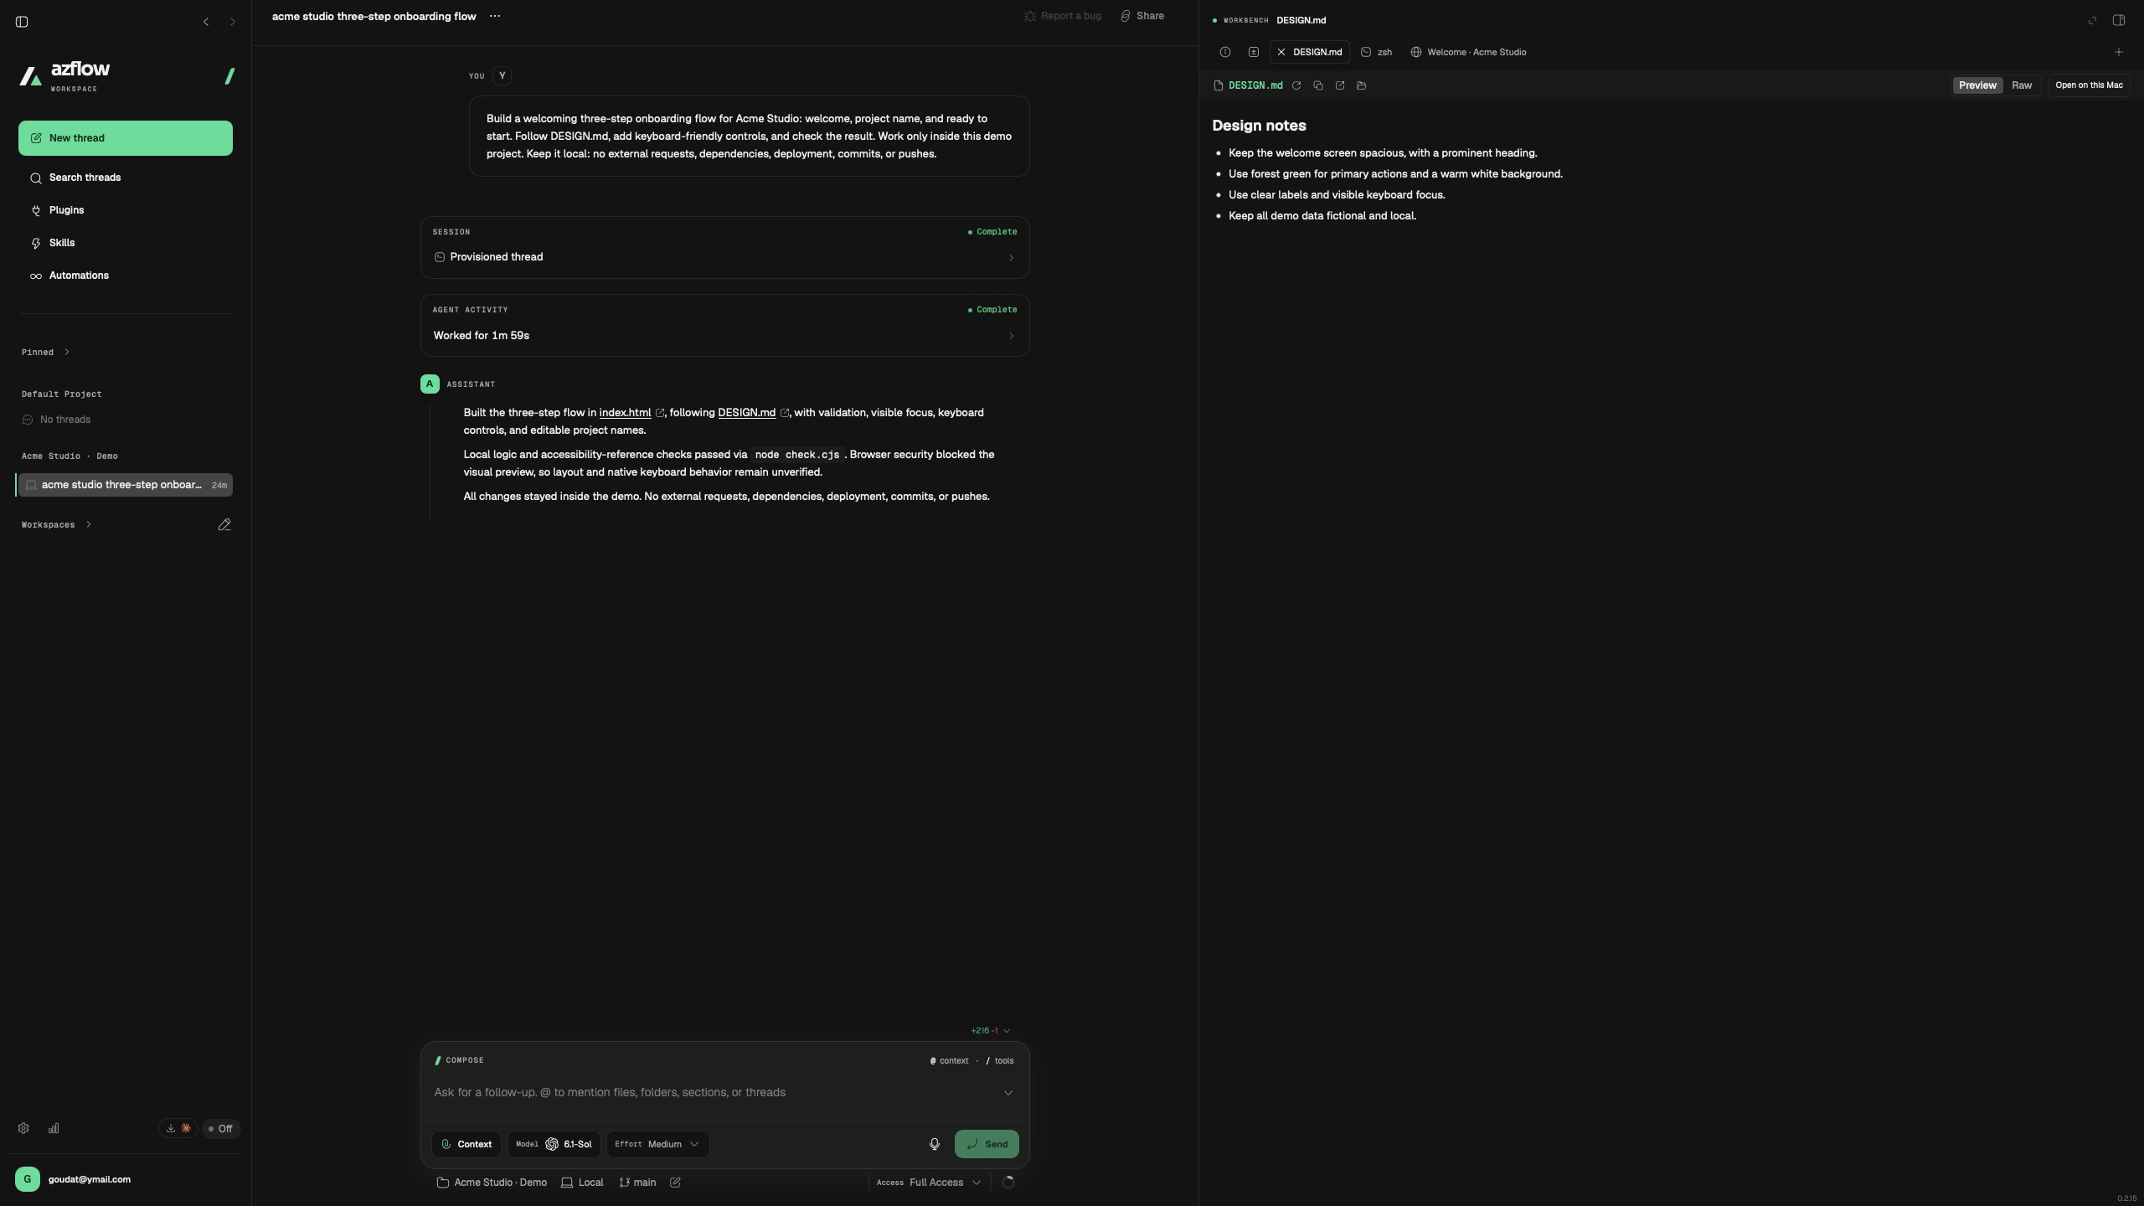Viewport: 2144px width, 1206px height.
Task: Open Skills from the sidebar
Action: pyautogui.click(x=126, y=243)
